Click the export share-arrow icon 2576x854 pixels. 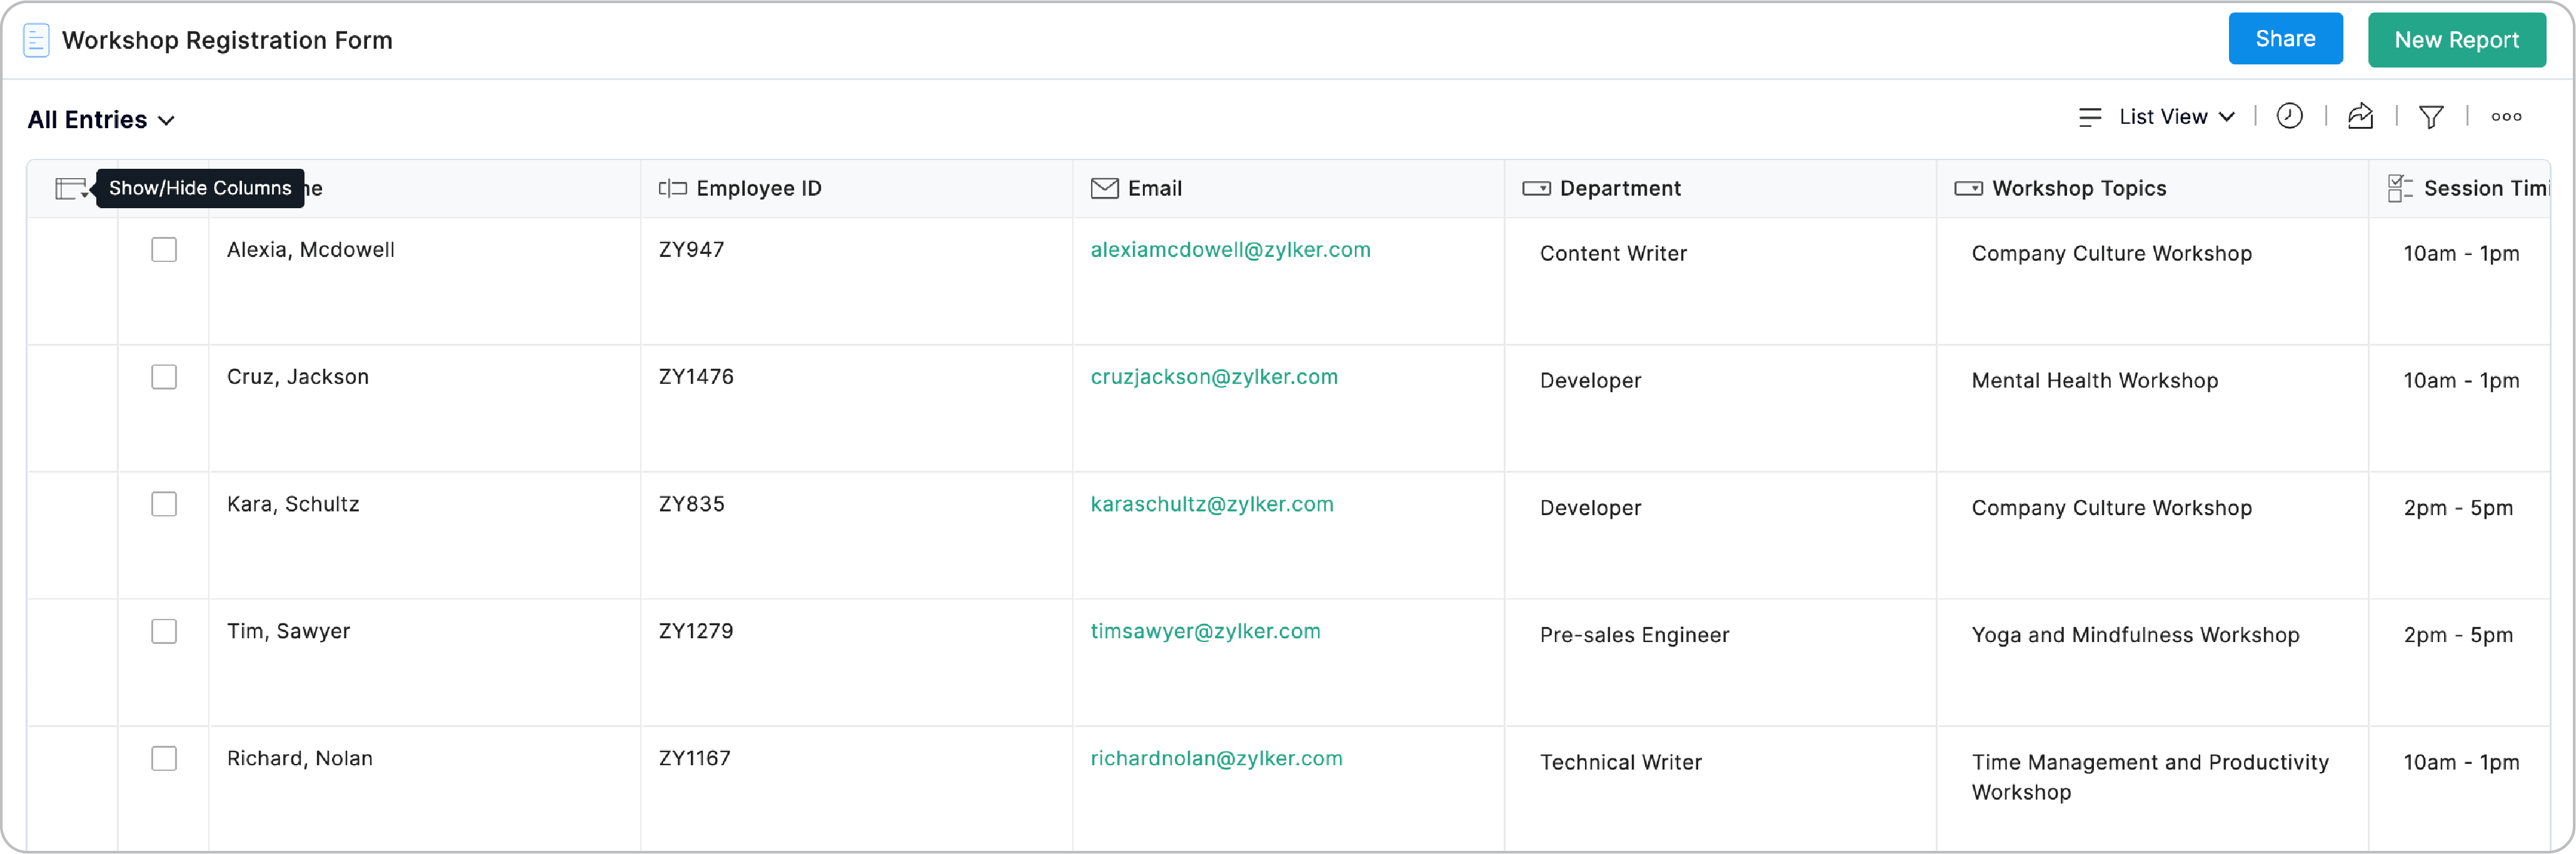point(2360,117)
